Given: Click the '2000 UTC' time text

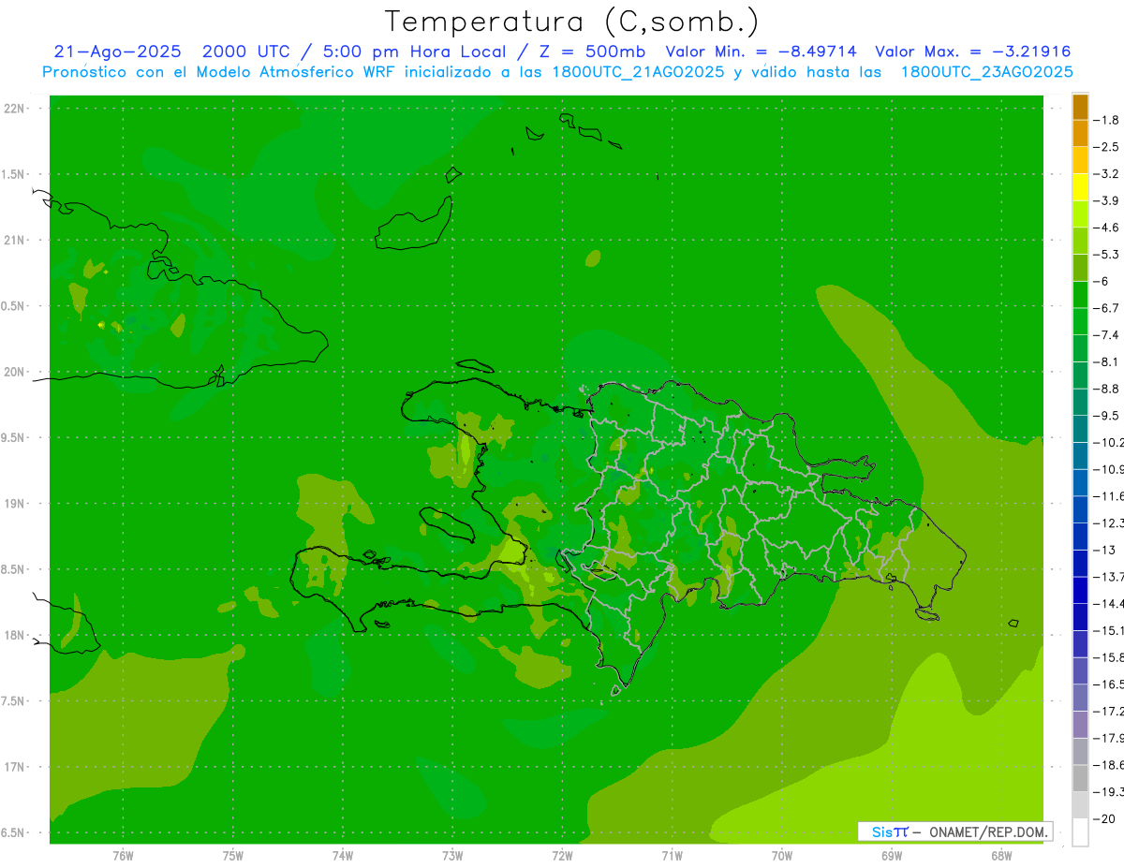Looking at the screenshot, I should click(x=246, y=52).
